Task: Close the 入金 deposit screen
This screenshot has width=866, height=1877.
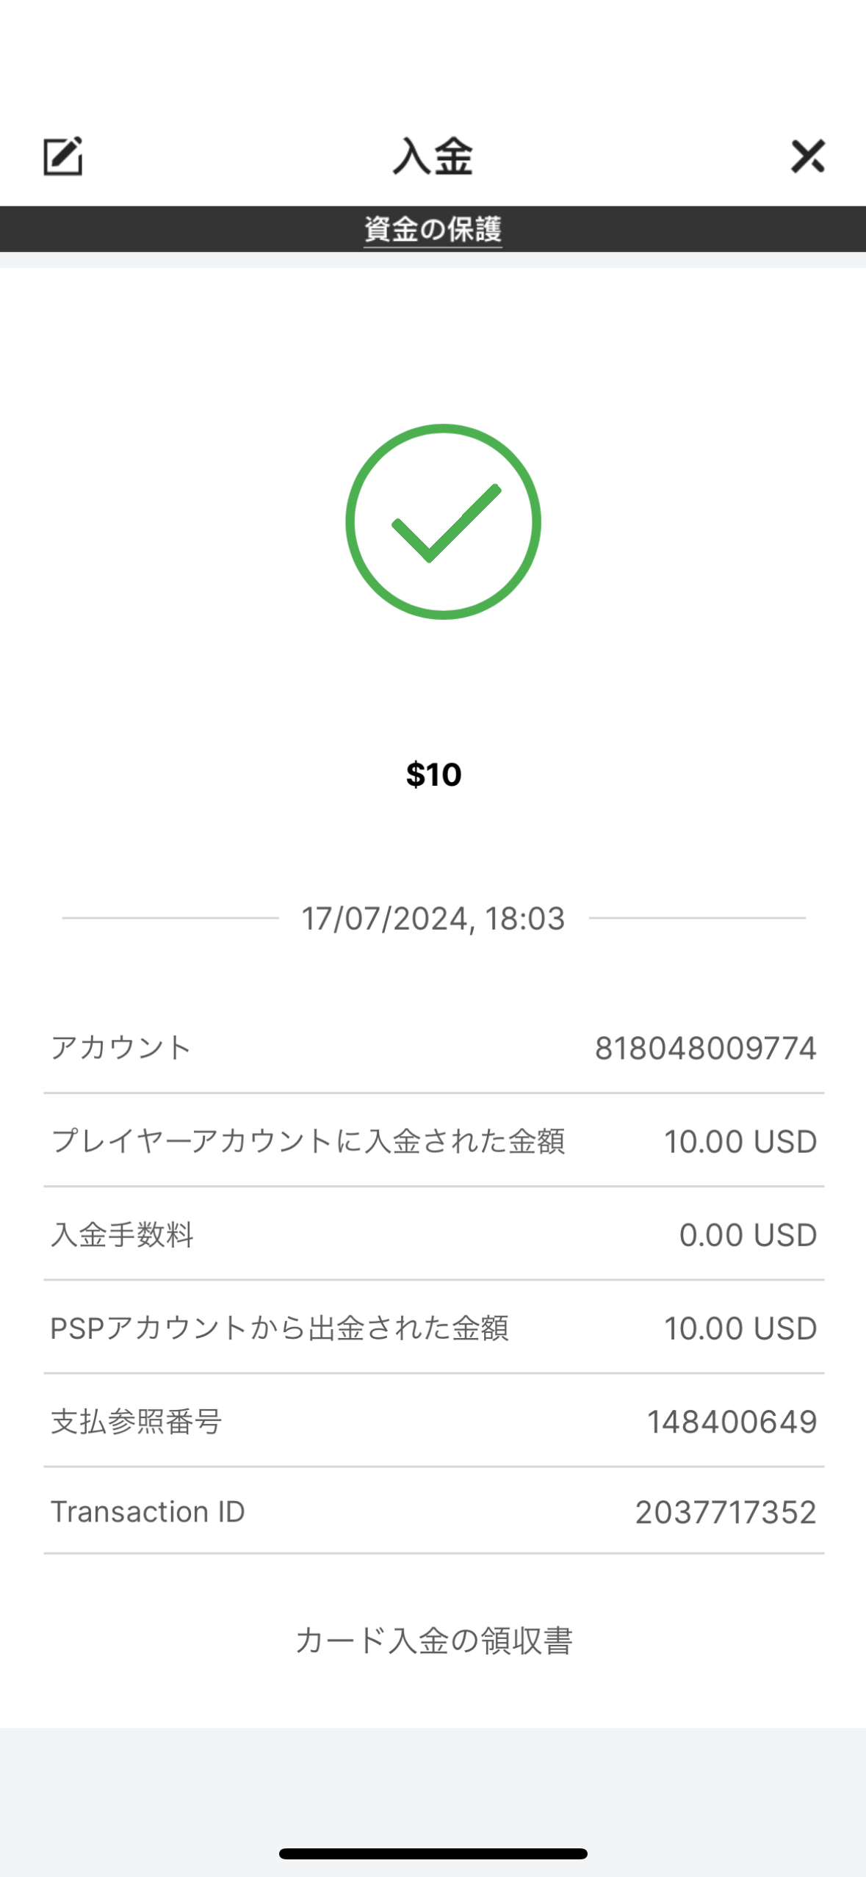Action: pos(807,156)
